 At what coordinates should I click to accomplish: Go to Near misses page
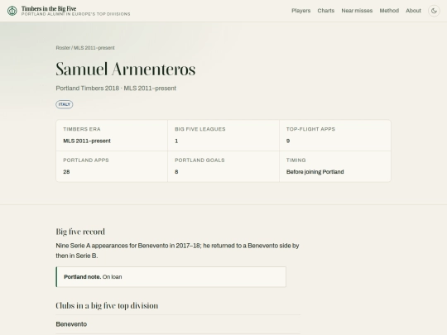[x=357, y=11]
